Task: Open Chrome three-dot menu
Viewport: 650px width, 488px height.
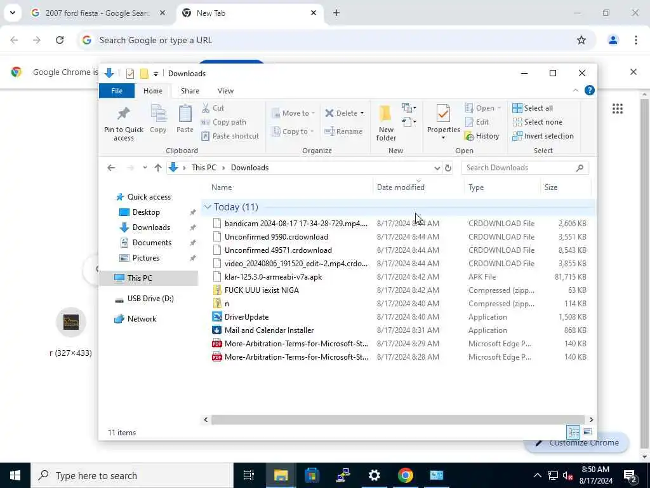Action: (x=636, y=40)
